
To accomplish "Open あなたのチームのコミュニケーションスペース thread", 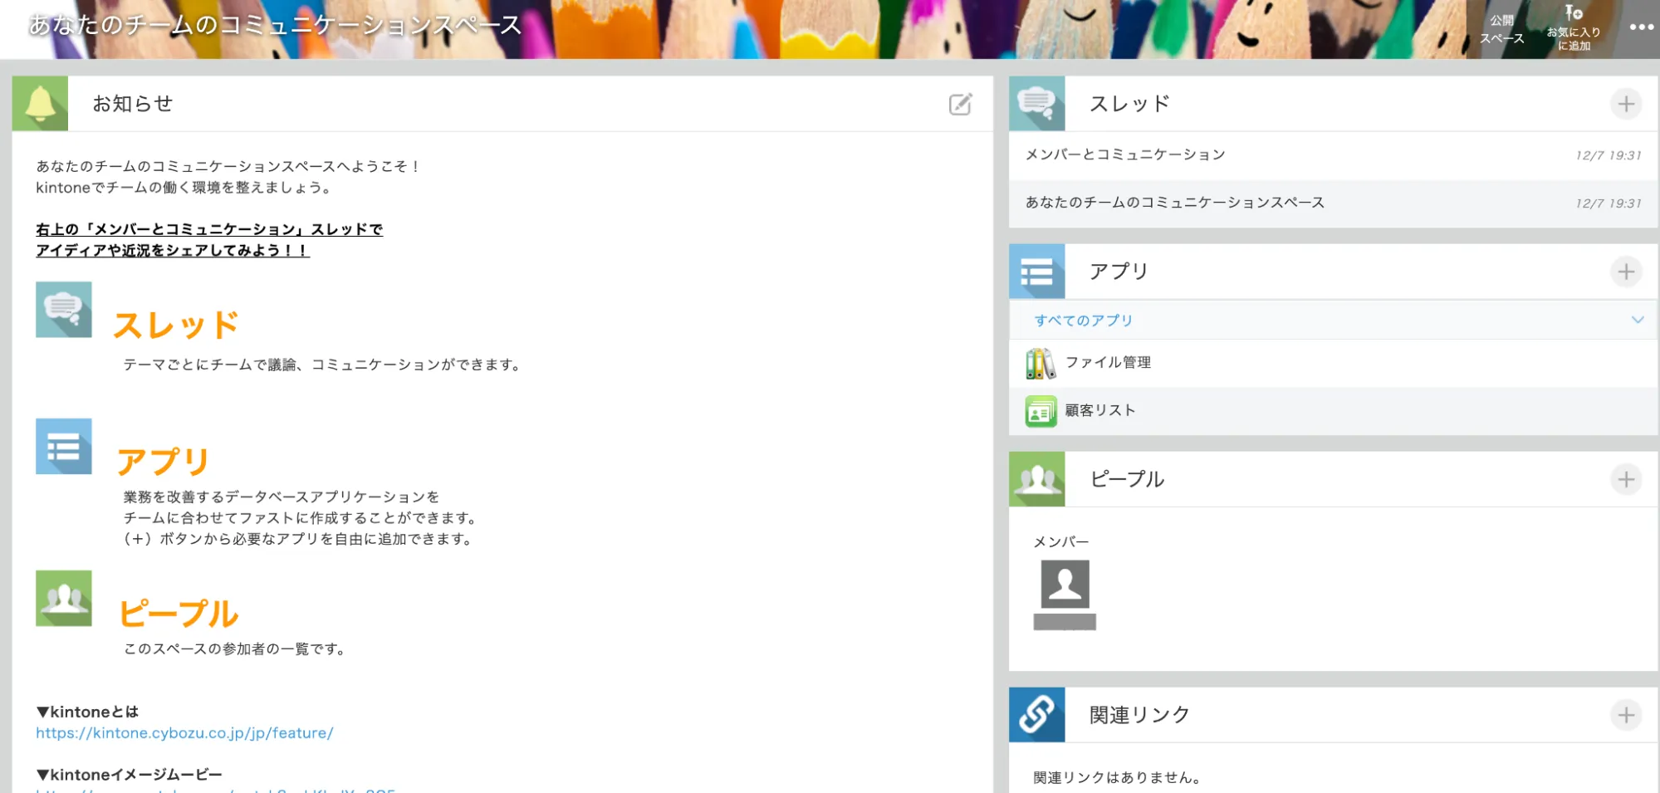I will (1174, 203).
